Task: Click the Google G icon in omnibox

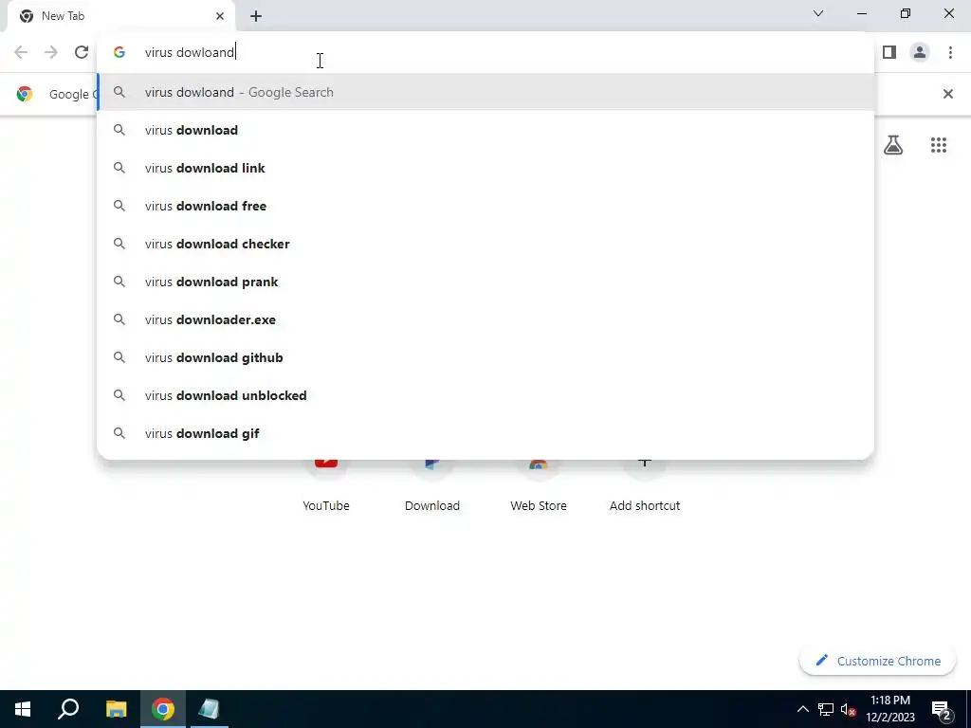Action: click(x=119, y=53)
